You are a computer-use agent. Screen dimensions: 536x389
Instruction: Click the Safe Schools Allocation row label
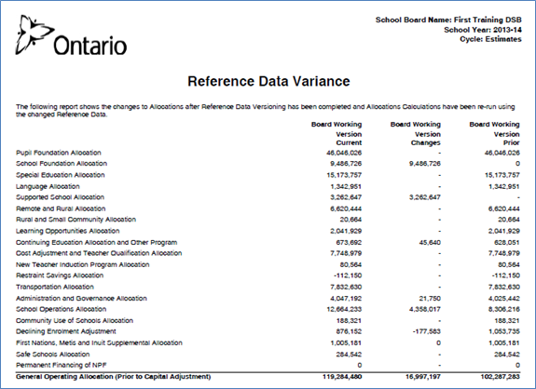tap(52, 355)
